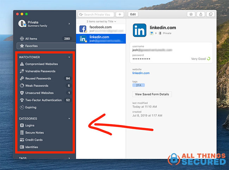Image resolution: width=229 pixels, height=170 pixels.
Task: Click the 94 badge on Reused Passwords
Action: click(68, 78)
